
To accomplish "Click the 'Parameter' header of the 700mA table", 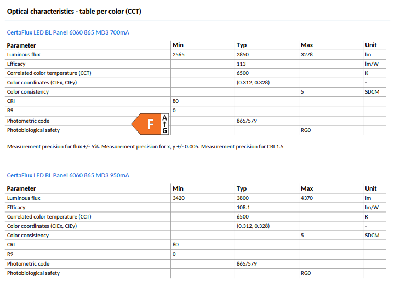I will pyautogui.click(x=21, y=45).
